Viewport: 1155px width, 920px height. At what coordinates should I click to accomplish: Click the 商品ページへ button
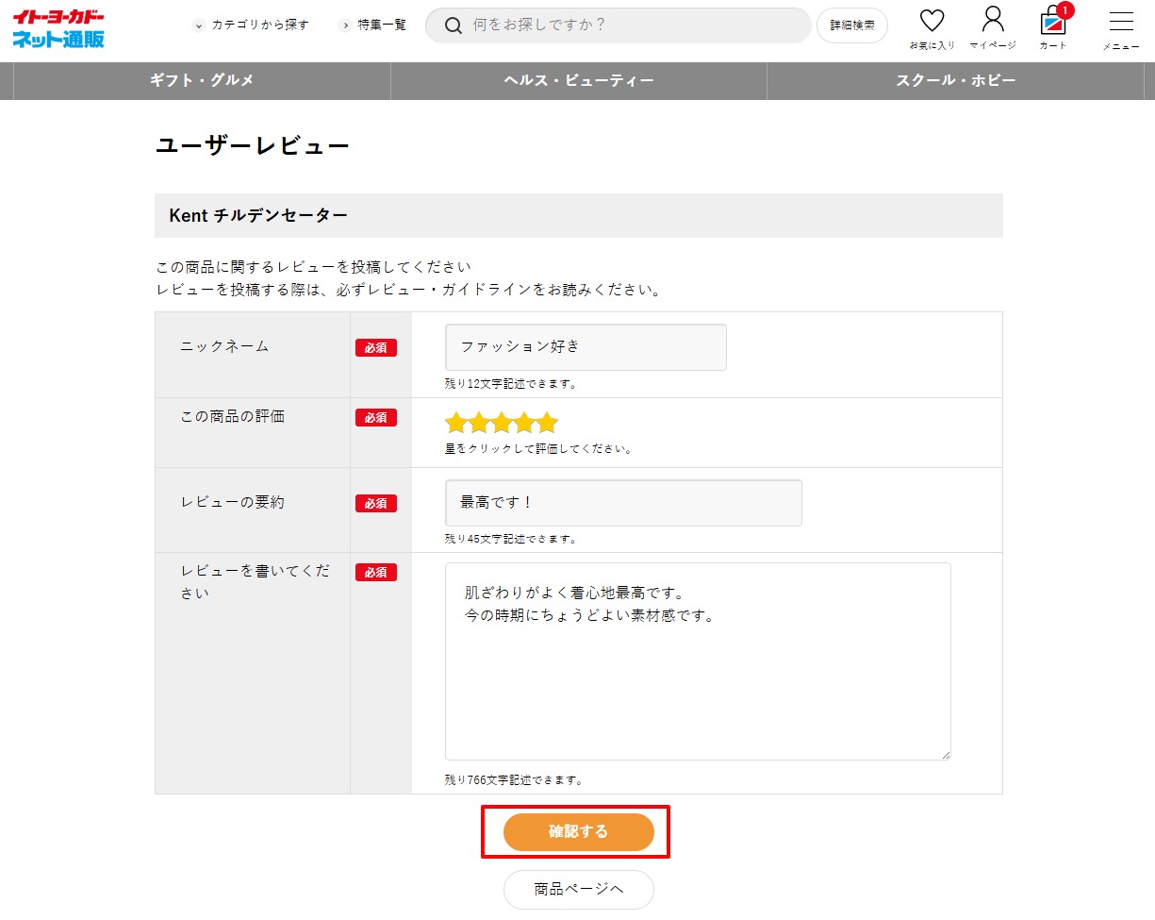click(x=578, y=889)
